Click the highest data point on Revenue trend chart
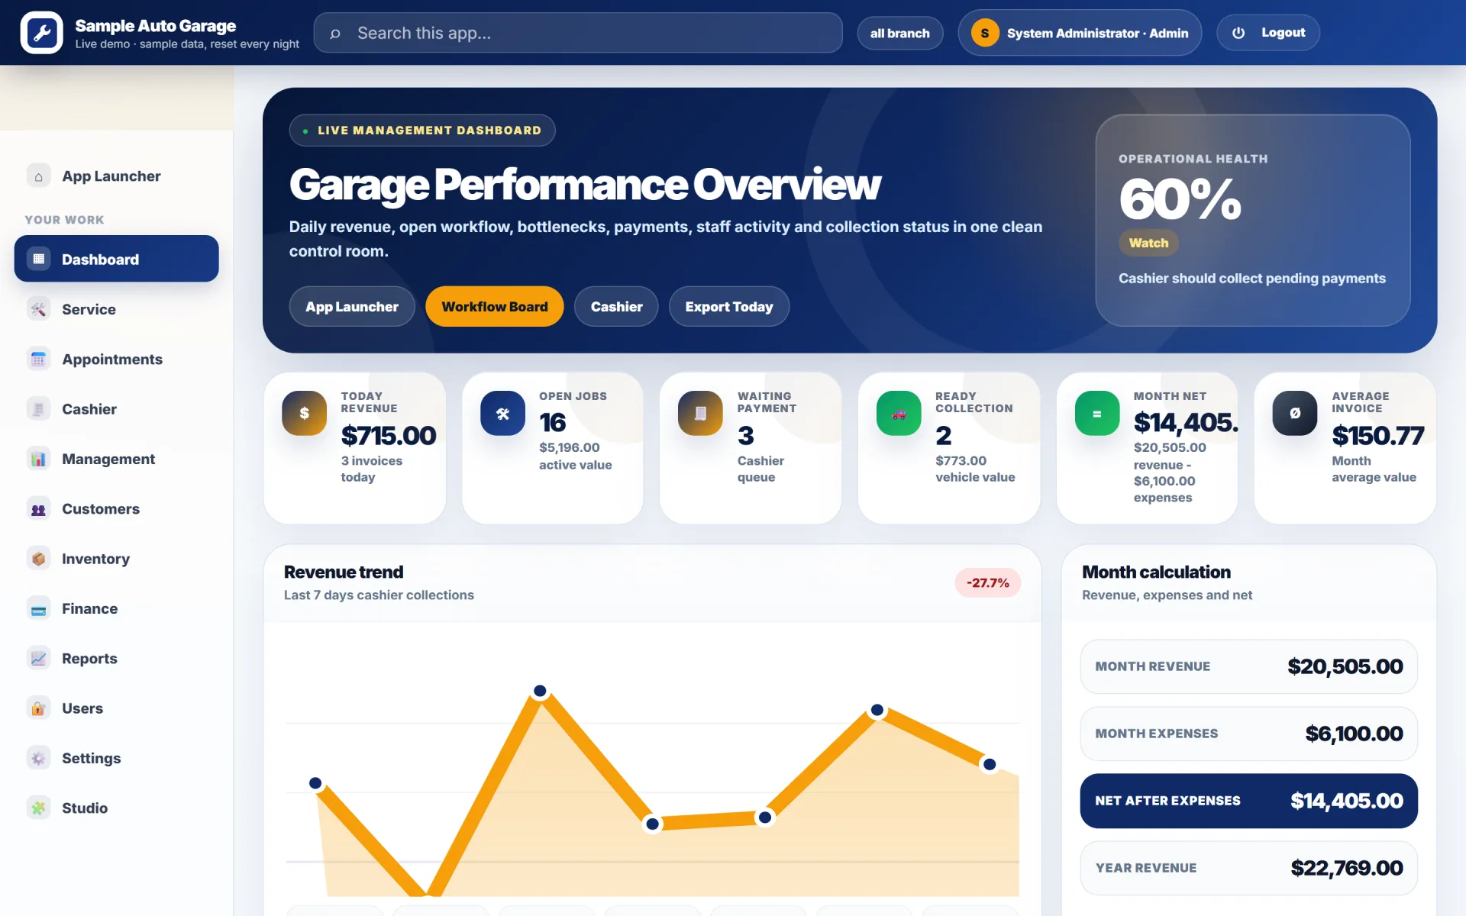 (540, 691)
